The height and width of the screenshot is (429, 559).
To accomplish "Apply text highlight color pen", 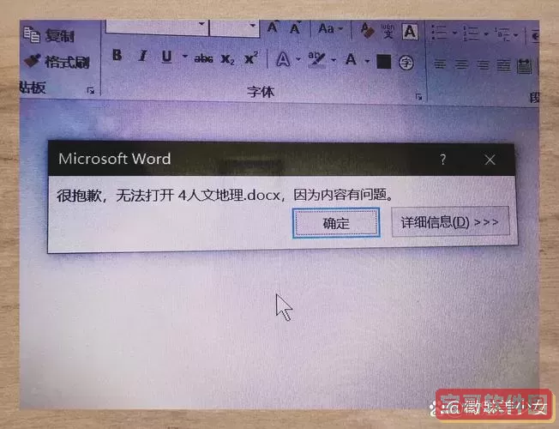I will point(316,59).
